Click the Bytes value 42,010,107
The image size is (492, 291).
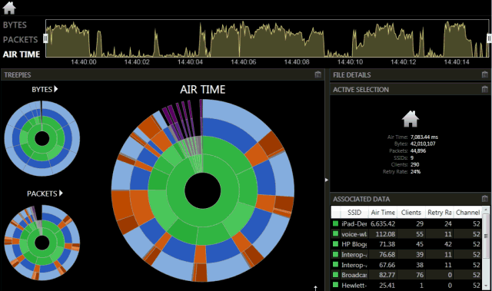[x=423, y=144]
